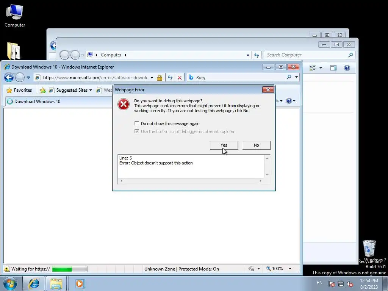Expand the arrow after Computer breadcrumb

point(126,55)
